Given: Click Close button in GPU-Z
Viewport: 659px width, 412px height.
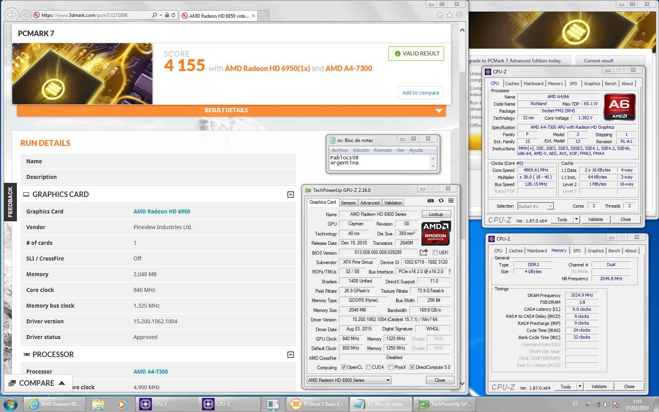Looking at the screenshot, I should coord(440,380).
